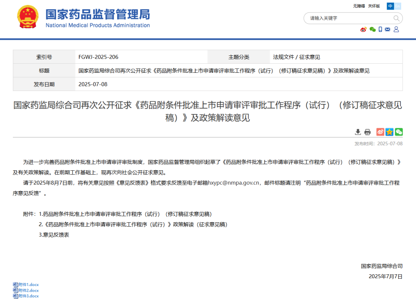
Task: Click the print icon above the article
Action: [368, 132]
